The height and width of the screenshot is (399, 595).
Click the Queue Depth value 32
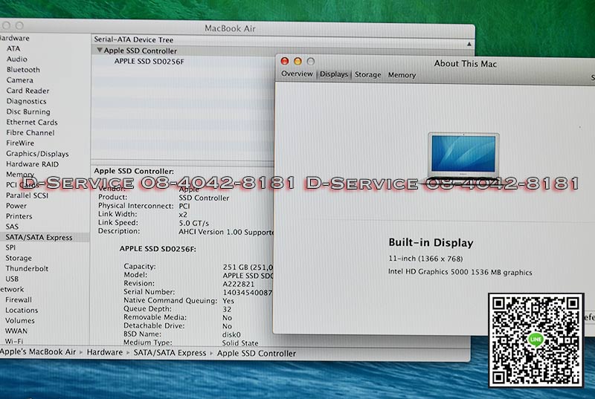coord(227,309)
